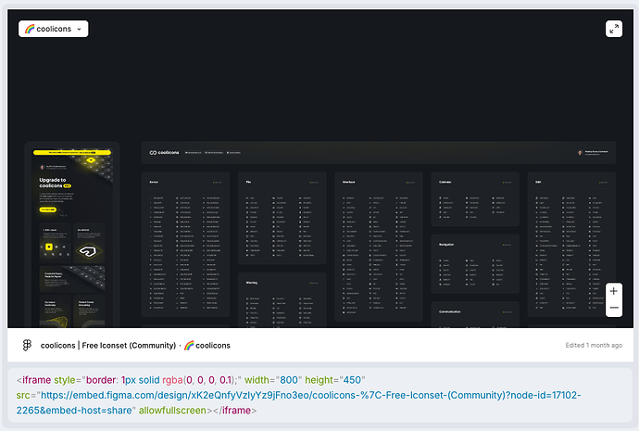
Task: Select the Navigation icon category card
Action: pyautogui.click(x=475, y=264)
